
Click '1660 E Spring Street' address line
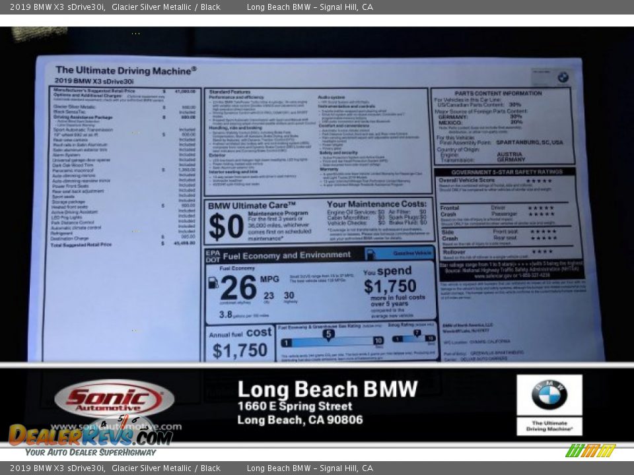pos(295,406)
